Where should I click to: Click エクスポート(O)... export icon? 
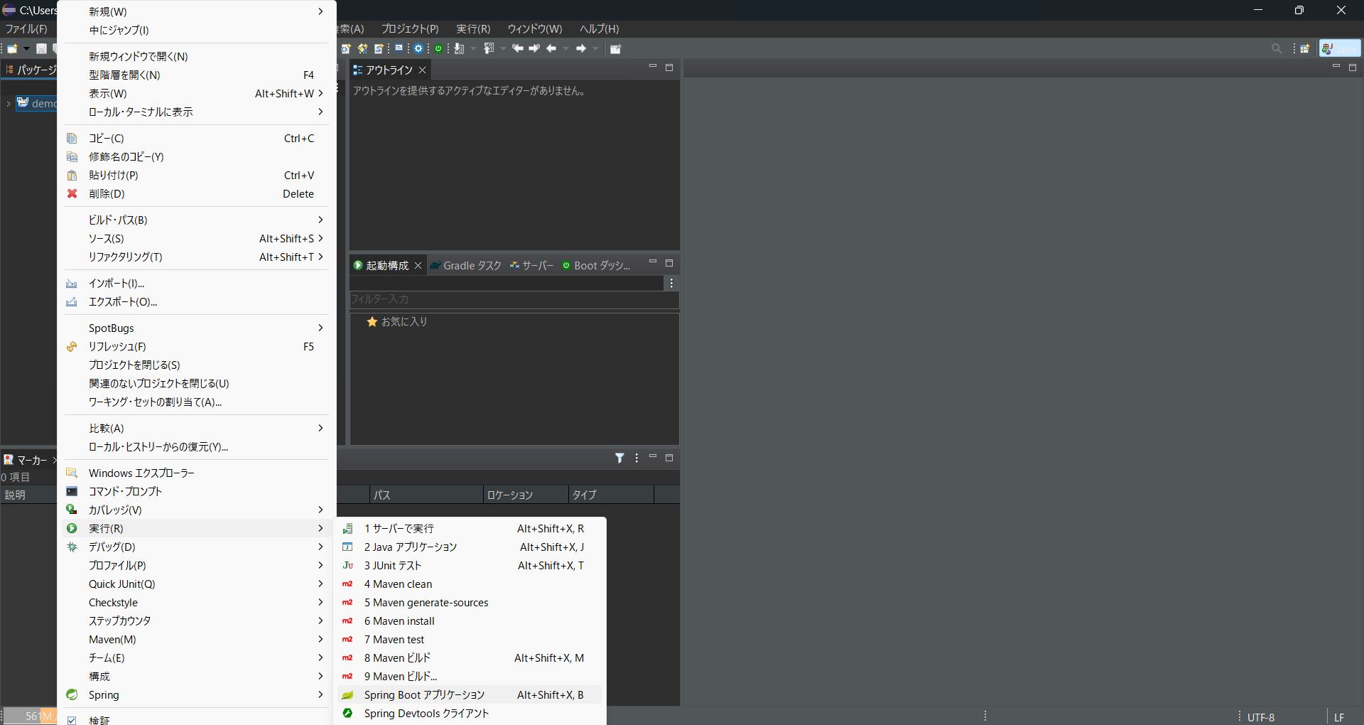click(72, 301)
